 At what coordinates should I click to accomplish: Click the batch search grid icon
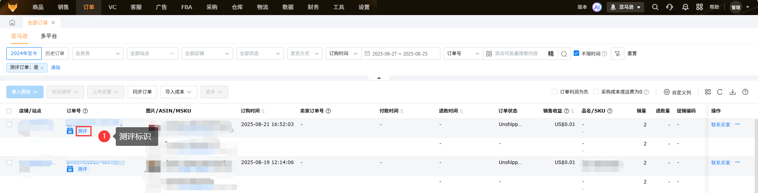489,54
